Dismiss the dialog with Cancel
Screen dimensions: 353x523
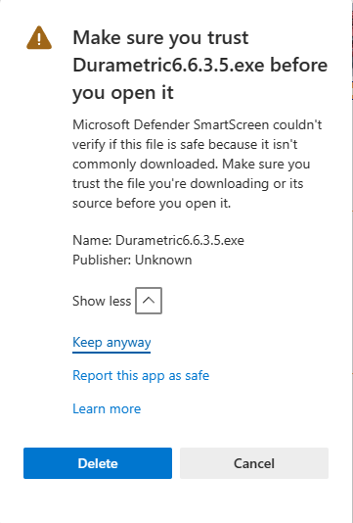(x=254, y=463)
